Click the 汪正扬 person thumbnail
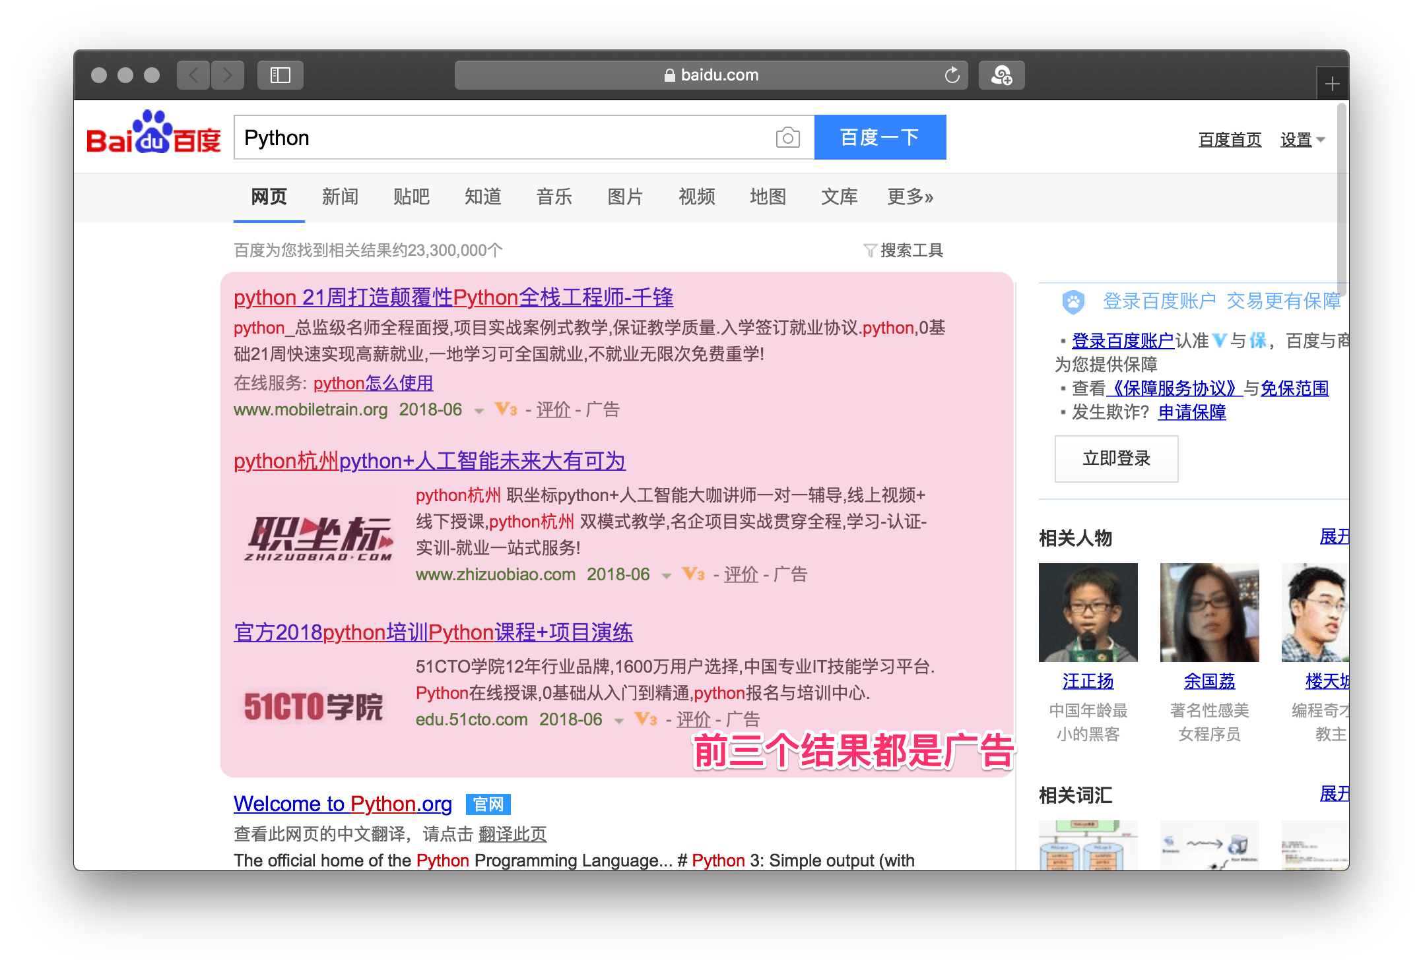This screenshot has width=1423, height=968. pos(1088,612)
